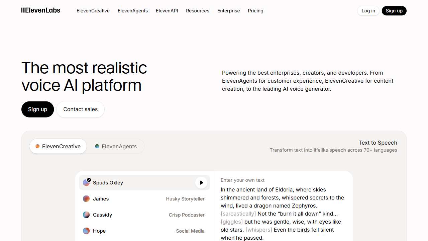Open the Resources menu

198,11
